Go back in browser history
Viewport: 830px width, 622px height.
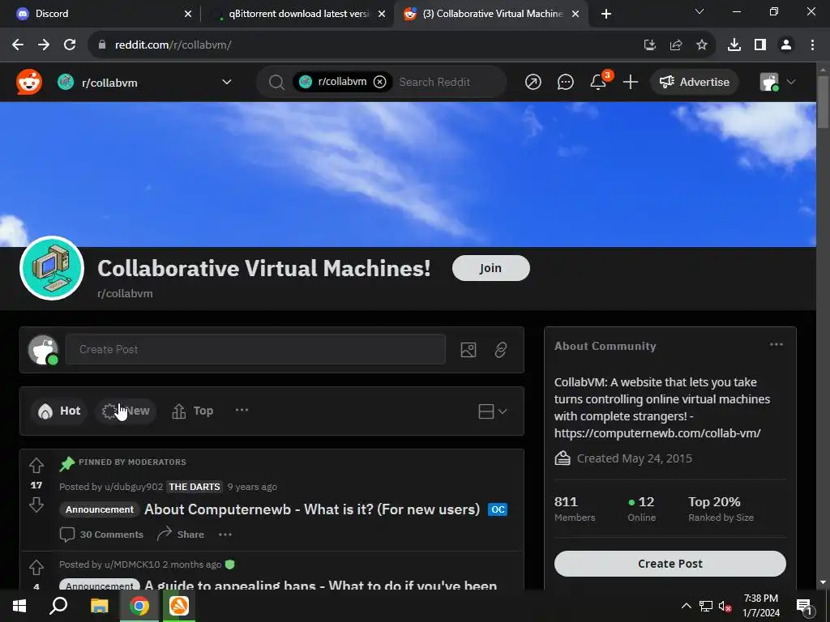[x=18, y=45]
